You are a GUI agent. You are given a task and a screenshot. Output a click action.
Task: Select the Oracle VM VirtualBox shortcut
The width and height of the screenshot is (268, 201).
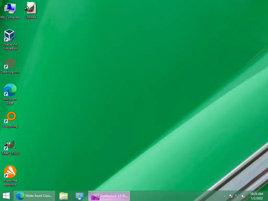(x=10, y=40)
